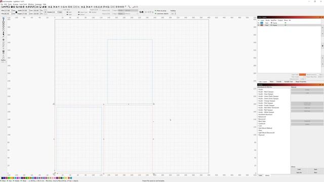Pick the Rectangle drawing tool
Image resolution: width=324 pixels, height=182 pixels.
(x=4, y=22)
